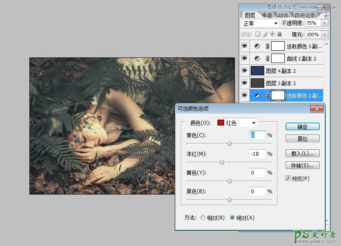Click the lock image pixels brush icon
Image resolution: width=341 pixels, height=246 pixels.
(x=265, y=34)
